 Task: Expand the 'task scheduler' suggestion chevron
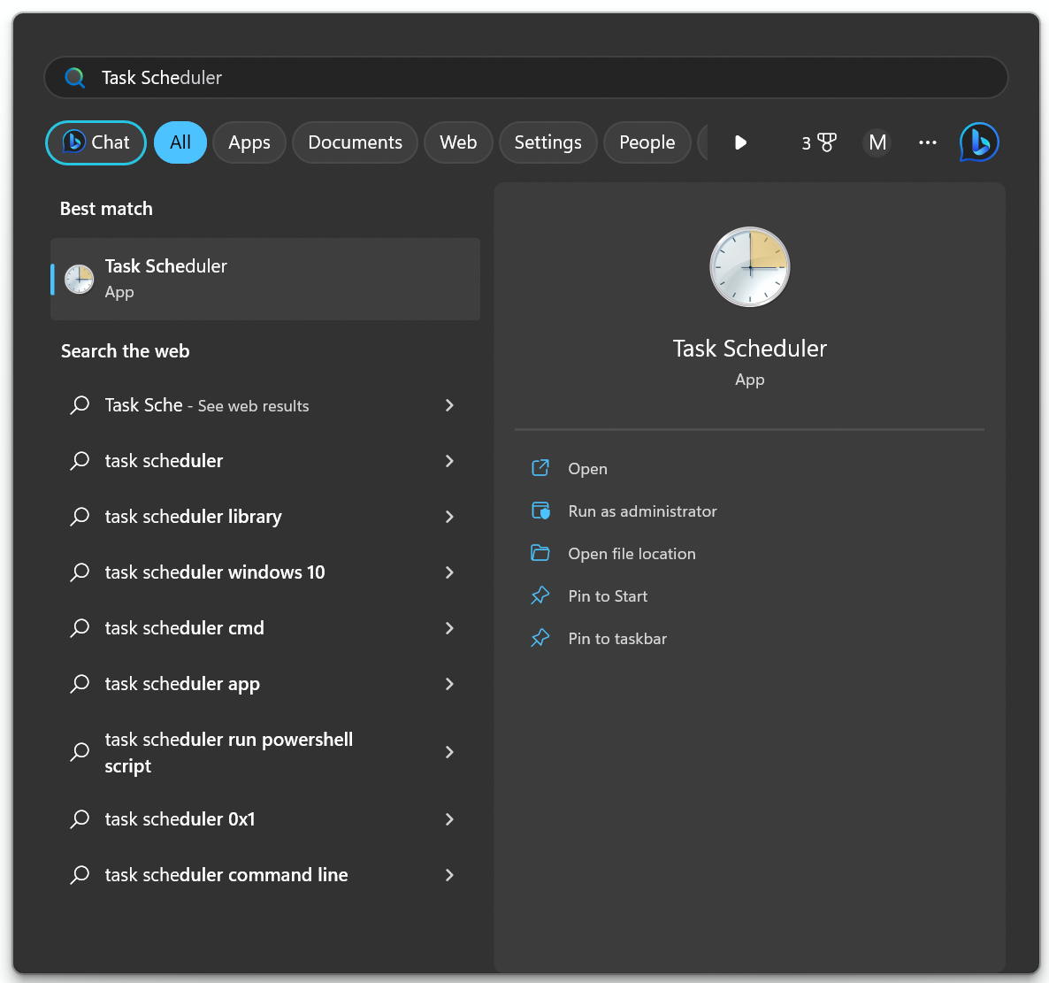(x=449, y=461)
